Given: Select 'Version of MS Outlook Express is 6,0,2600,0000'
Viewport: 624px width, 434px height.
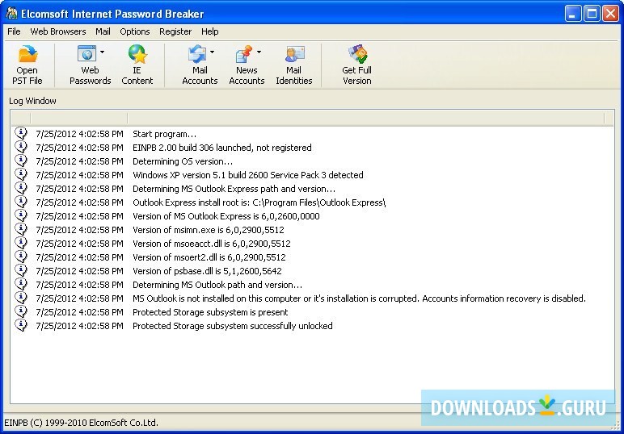Looking at the screenshot, I should pyautogui.click(x=226, y=216).
